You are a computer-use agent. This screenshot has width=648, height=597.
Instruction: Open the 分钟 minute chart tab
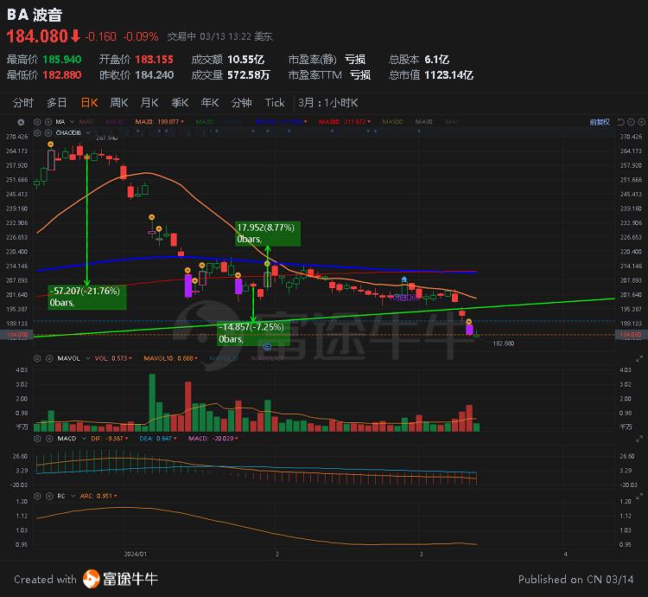point(241,103)
